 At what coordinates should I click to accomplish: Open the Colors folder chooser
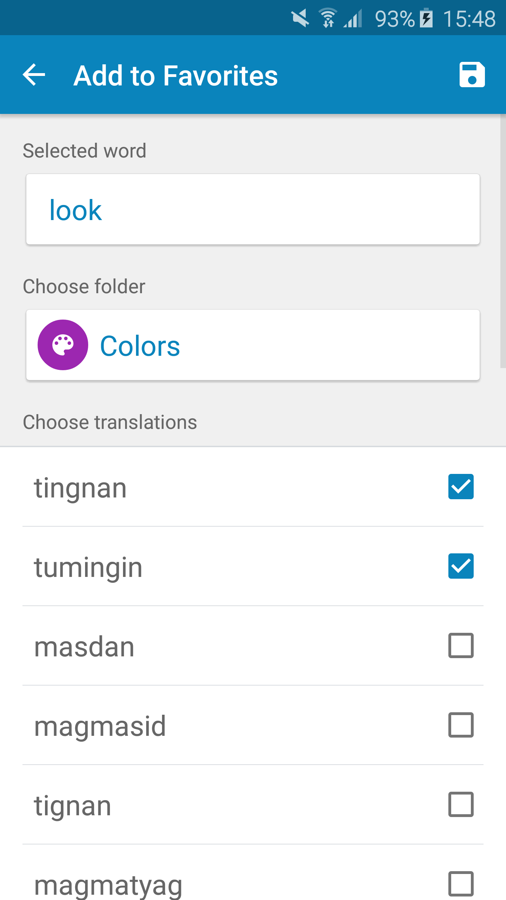(x=253, y=345)
